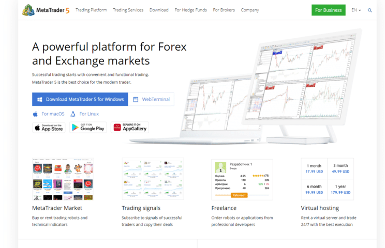385x248 pixels.
Task: Click Download MetaTrader 5 for Windows
Action: coord(80,99)
